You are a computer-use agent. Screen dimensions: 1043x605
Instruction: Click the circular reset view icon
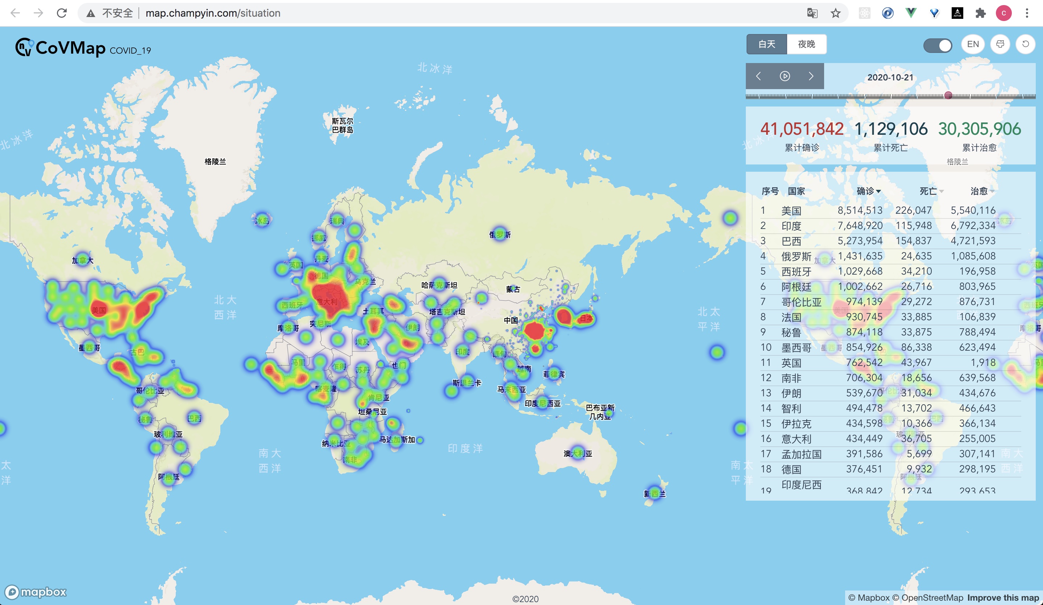(1026, 44)
